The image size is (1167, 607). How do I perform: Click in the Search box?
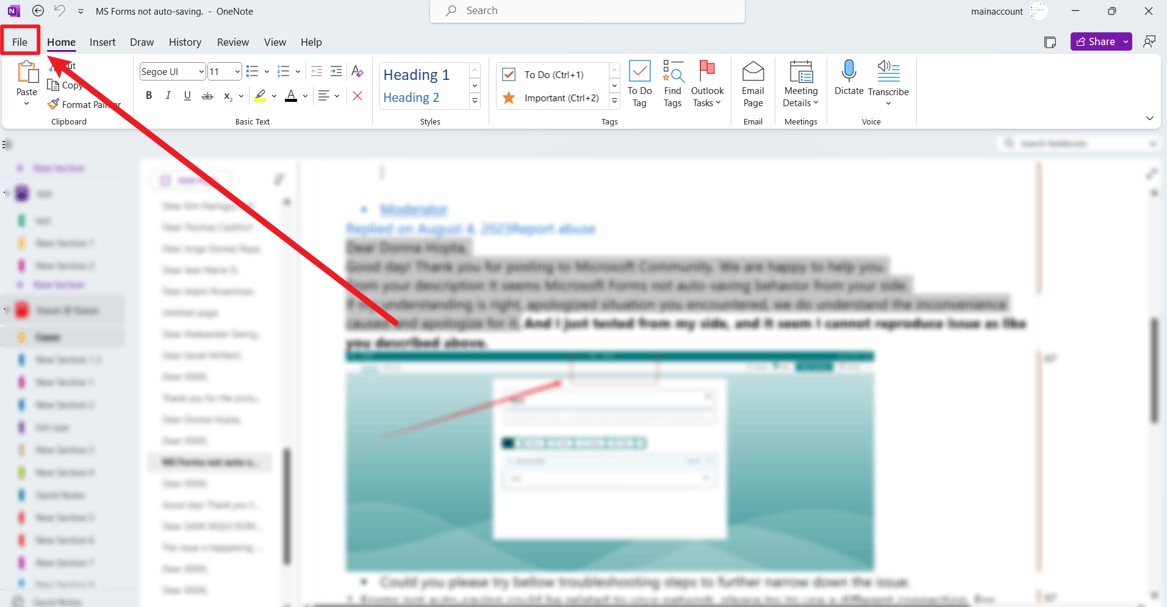(x=587, y=11)
